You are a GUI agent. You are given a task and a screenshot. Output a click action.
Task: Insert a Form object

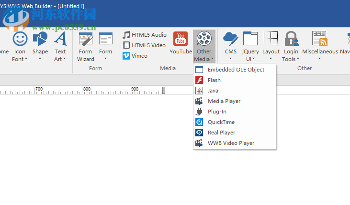click(106, 39)
